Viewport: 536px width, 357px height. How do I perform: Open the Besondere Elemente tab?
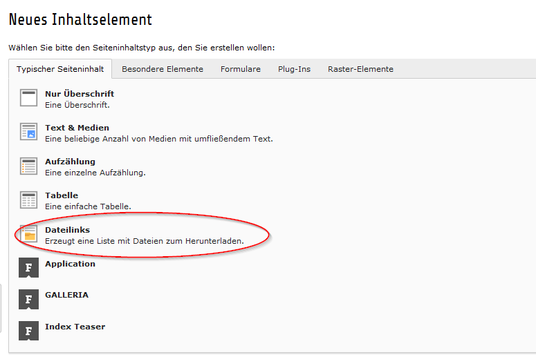click(x=163, y=69)
